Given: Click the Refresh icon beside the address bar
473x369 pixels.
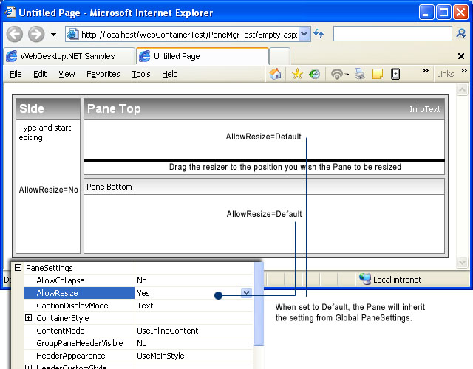Looking at the screenshot, I should point(319,34).
